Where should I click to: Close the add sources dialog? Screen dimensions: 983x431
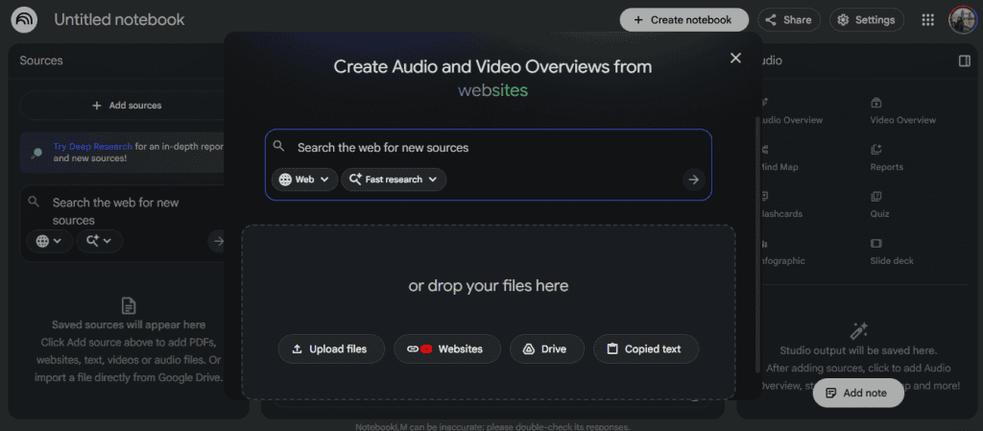(735, 59)
